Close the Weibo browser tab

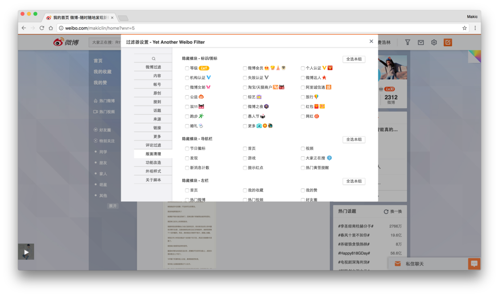112,18
